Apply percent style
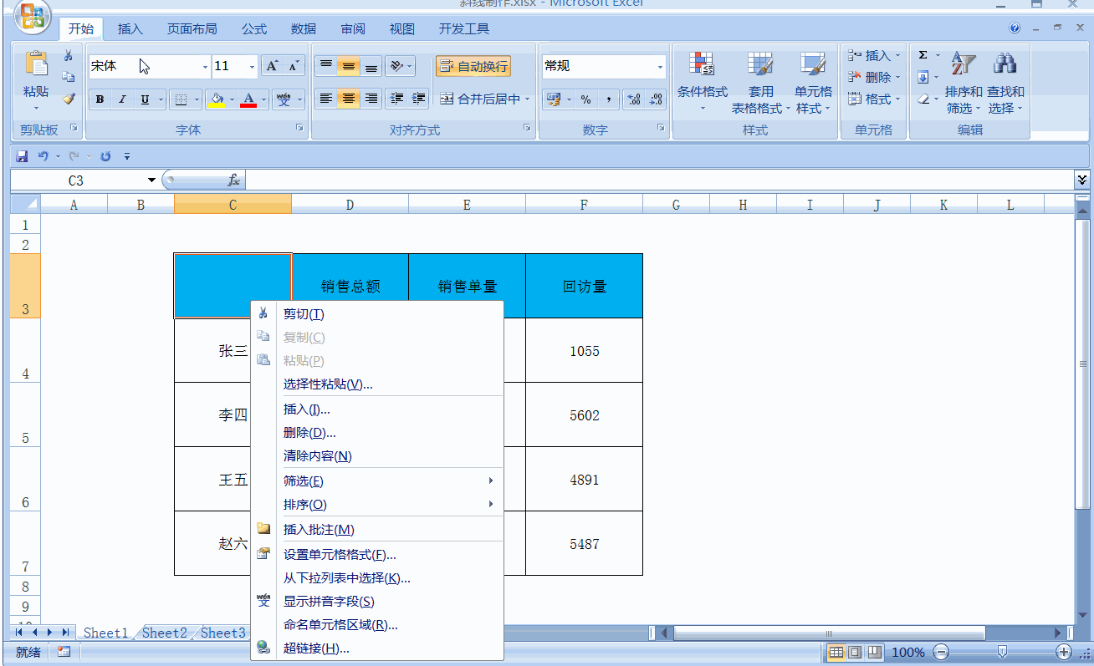The height and width of the screenshot is (666, 1094). pos(585,99)
